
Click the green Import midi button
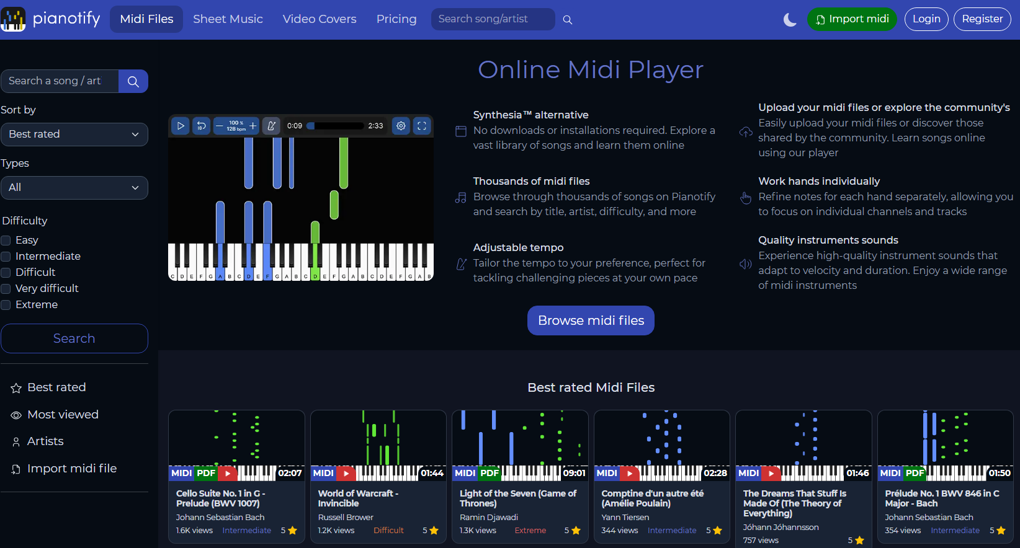point(852,19)
